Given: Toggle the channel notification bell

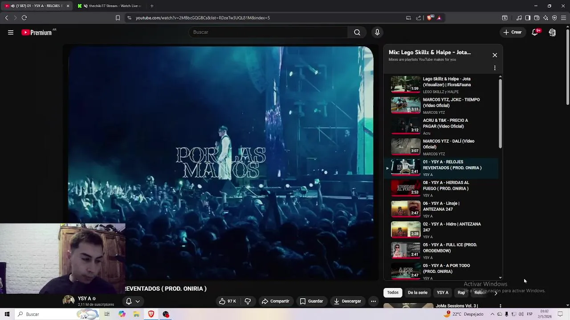Looking at the screenshot, I should 129,301.
